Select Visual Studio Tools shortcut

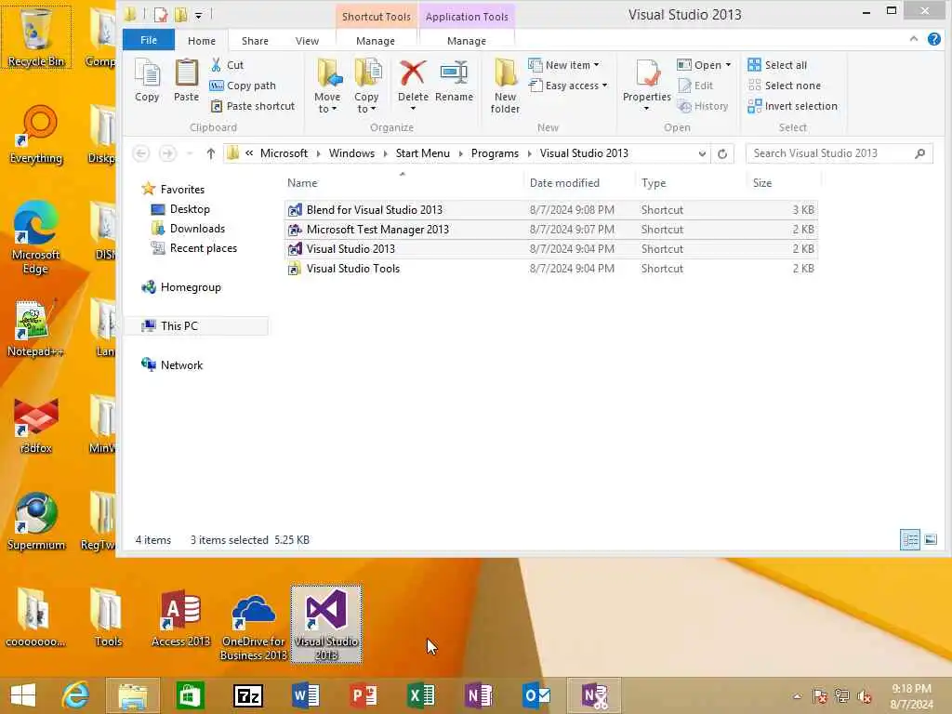[x=551, y=269]
